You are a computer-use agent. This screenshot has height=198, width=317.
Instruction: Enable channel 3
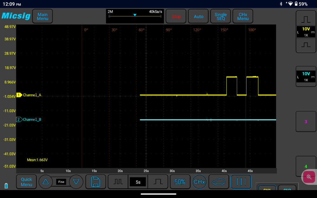coord(306,122)
